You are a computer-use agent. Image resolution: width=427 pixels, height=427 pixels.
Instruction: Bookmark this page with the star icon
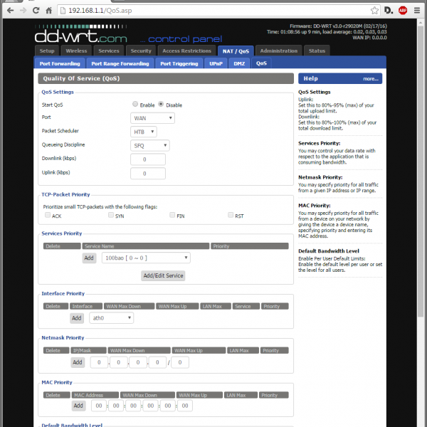pos(374,11)
